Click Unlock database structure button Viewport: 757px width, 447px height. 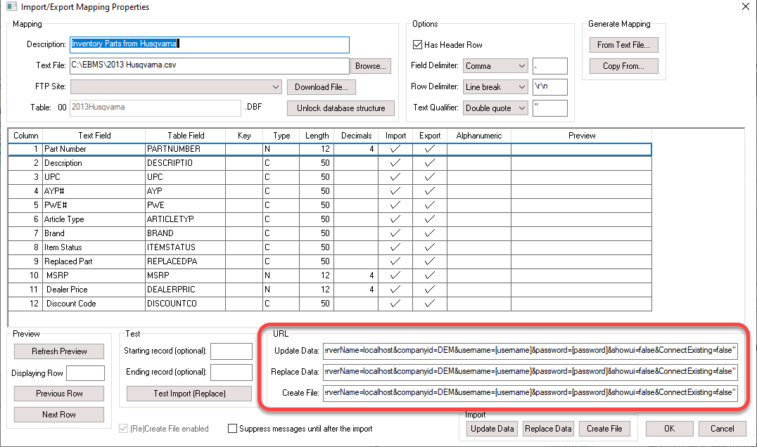pyautogui.click(x=341, y=108)
